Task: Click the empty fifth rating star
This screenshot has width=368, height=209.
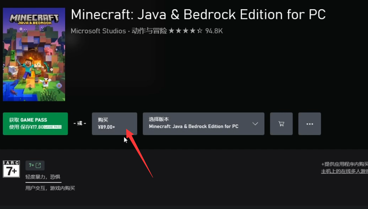Action: coord(199,31)
